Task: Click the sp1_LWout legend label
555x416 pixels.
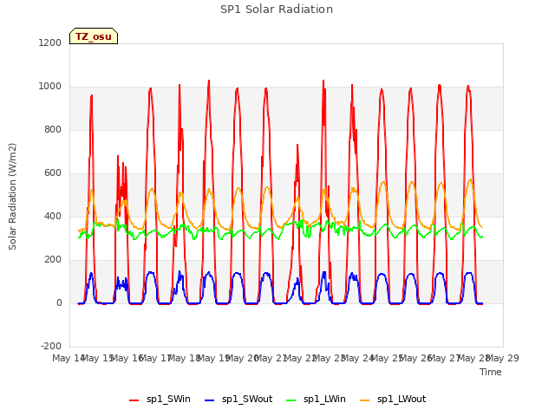Action: (402, 399)
